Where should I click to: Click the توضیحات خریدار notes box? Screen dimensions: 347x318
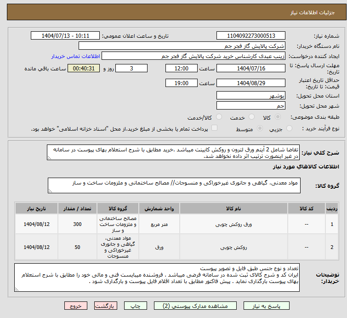tap(157, 278)
